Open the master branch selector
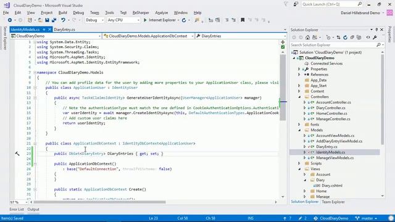The image size is (395, 222). (366, 218)
